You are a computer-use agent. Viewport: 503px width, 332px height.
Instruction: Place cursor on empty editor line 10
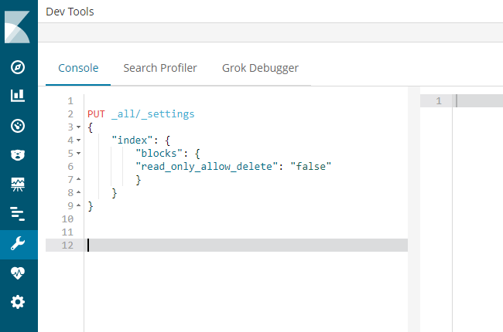point(246,219)
